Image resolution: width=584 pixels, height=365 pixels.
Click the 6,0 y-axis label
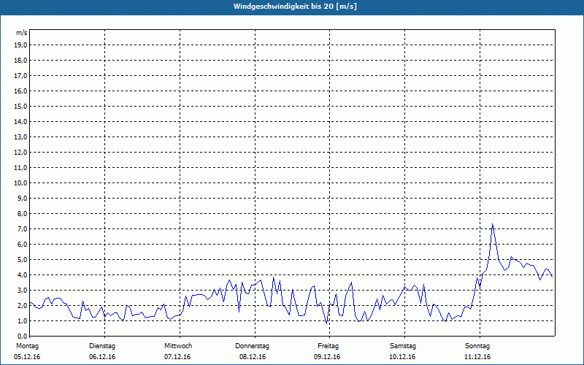[x=22, y=245]
